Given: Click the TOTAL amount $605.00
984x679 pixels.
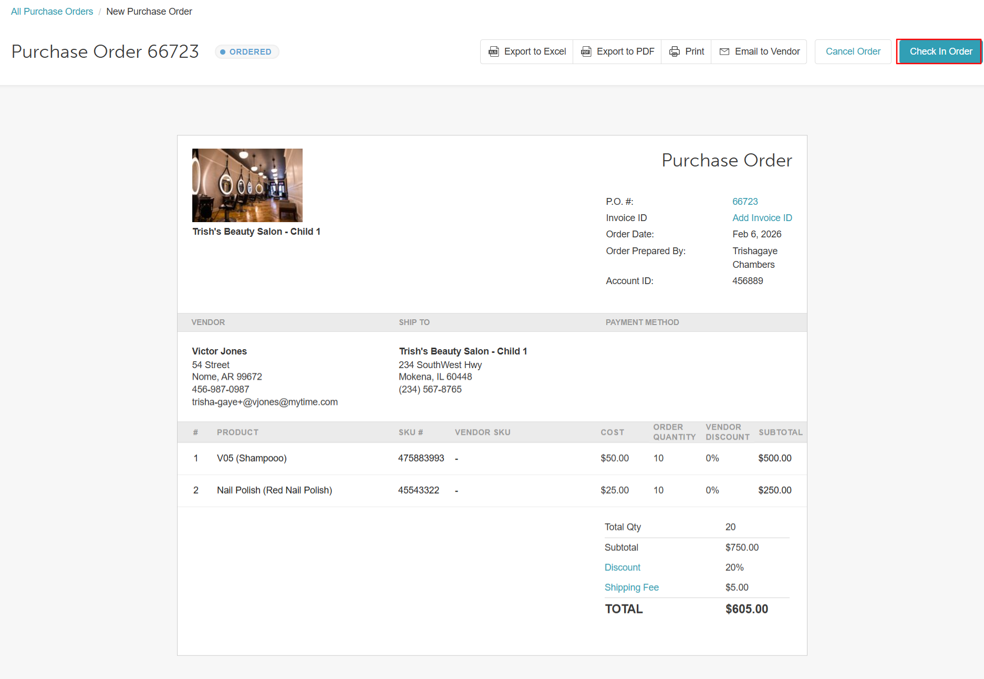Looking at the screenshot, I should (x=747, y=609).
